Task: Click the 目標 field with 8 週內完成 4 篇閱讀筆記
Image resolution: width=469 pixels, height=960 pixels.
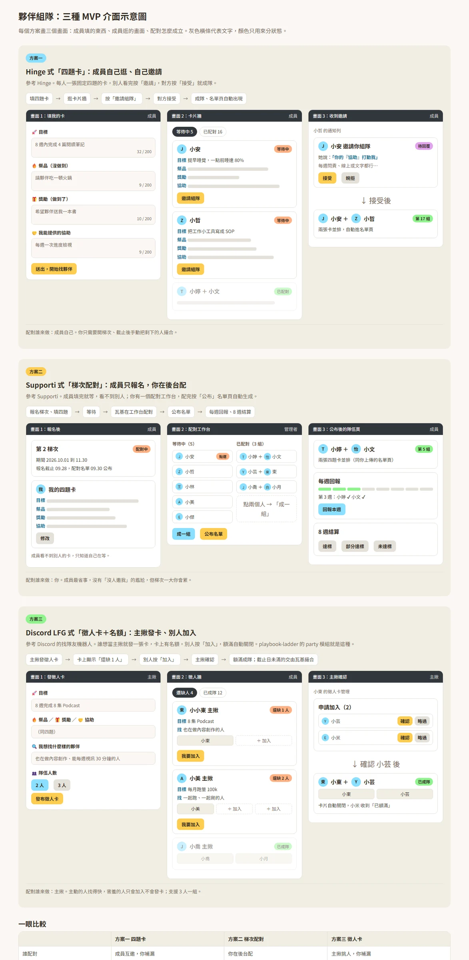Action: pos(93,148)
